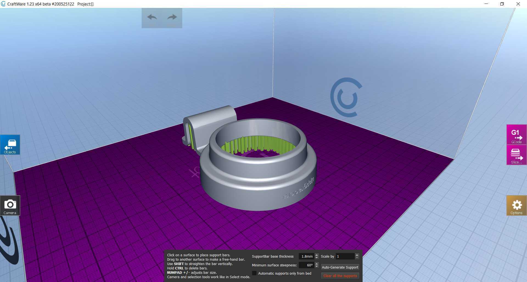Open the GCode view
Screen dimensions: 527x282
(517, 134)
